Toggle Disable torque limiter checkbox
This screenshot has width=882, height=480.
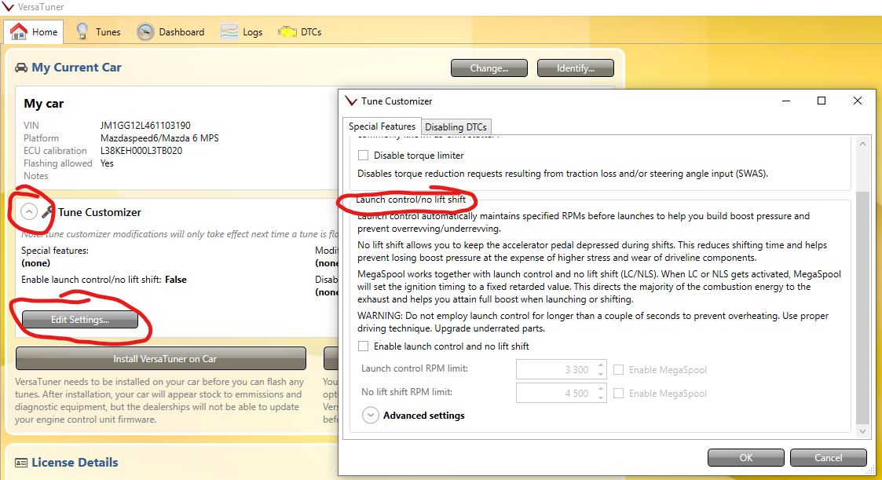[x=364, y=156]
